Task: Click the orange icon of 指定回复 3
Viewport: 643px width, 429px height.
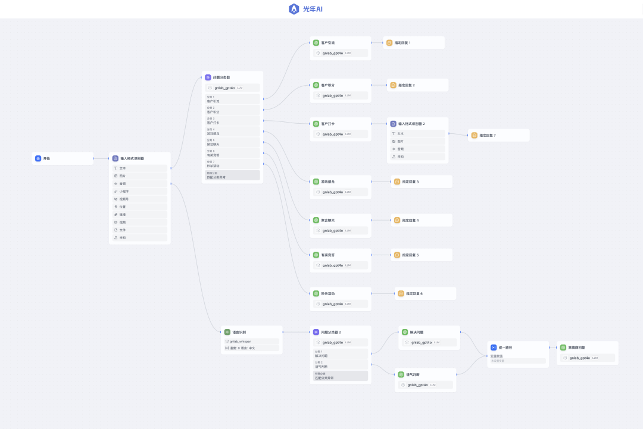Action: coord(397,181)
